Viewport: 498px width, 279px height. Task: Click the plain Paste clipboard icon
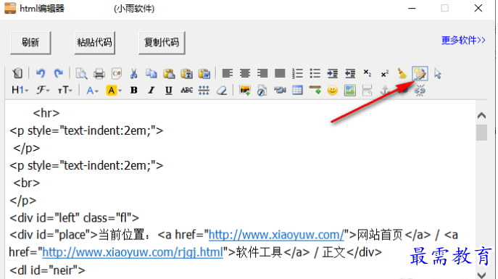[169, 74]
